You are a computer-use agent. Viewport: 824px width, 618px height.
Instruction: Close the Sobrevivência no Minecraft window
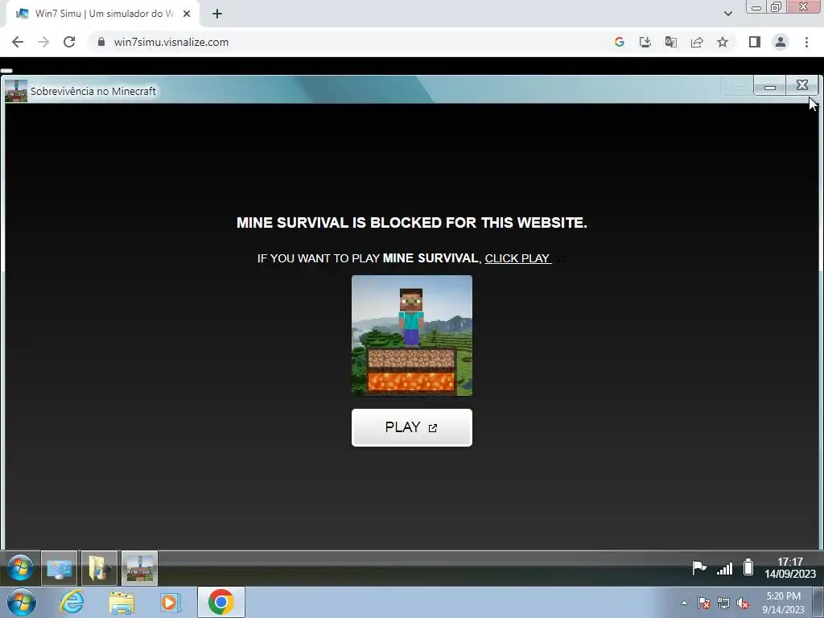coord(802,85)
